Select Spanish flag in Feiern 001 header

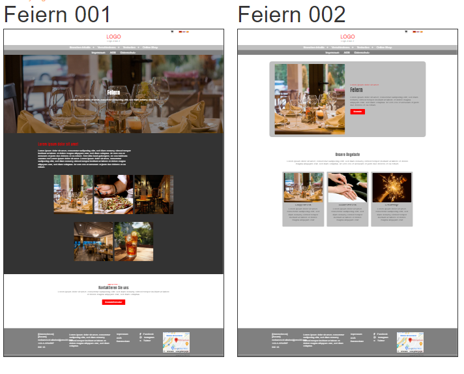click(x=187, y=32)
